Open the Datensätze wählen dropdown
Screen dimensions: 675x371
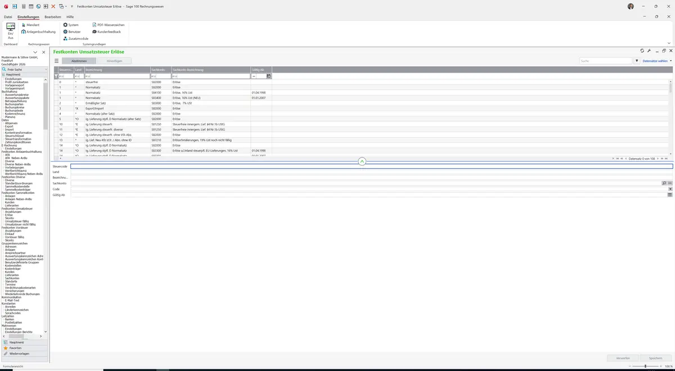(657, 61)
